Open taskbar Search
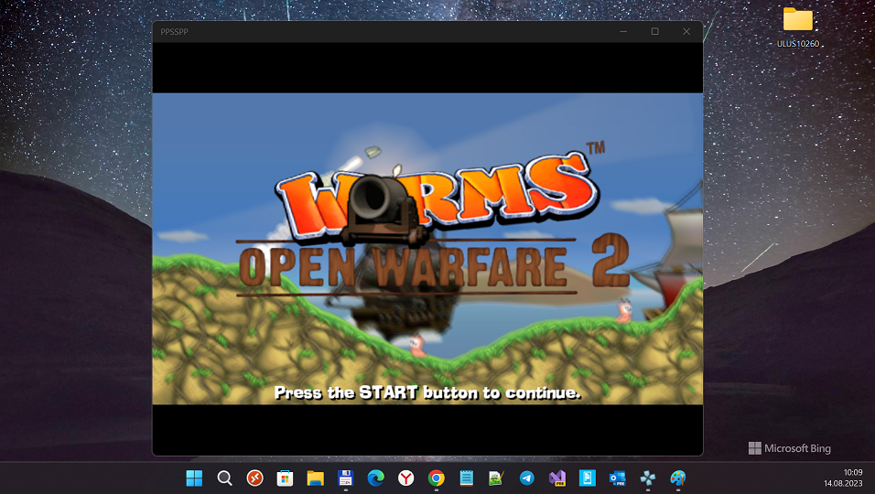 click(224, 478)
